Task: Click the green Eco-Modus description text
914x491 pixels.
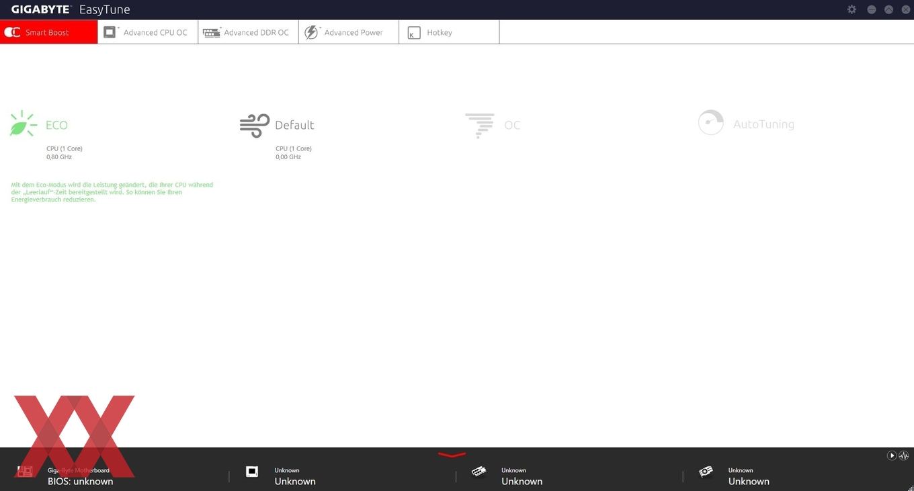Action: [x=112, y=192]
